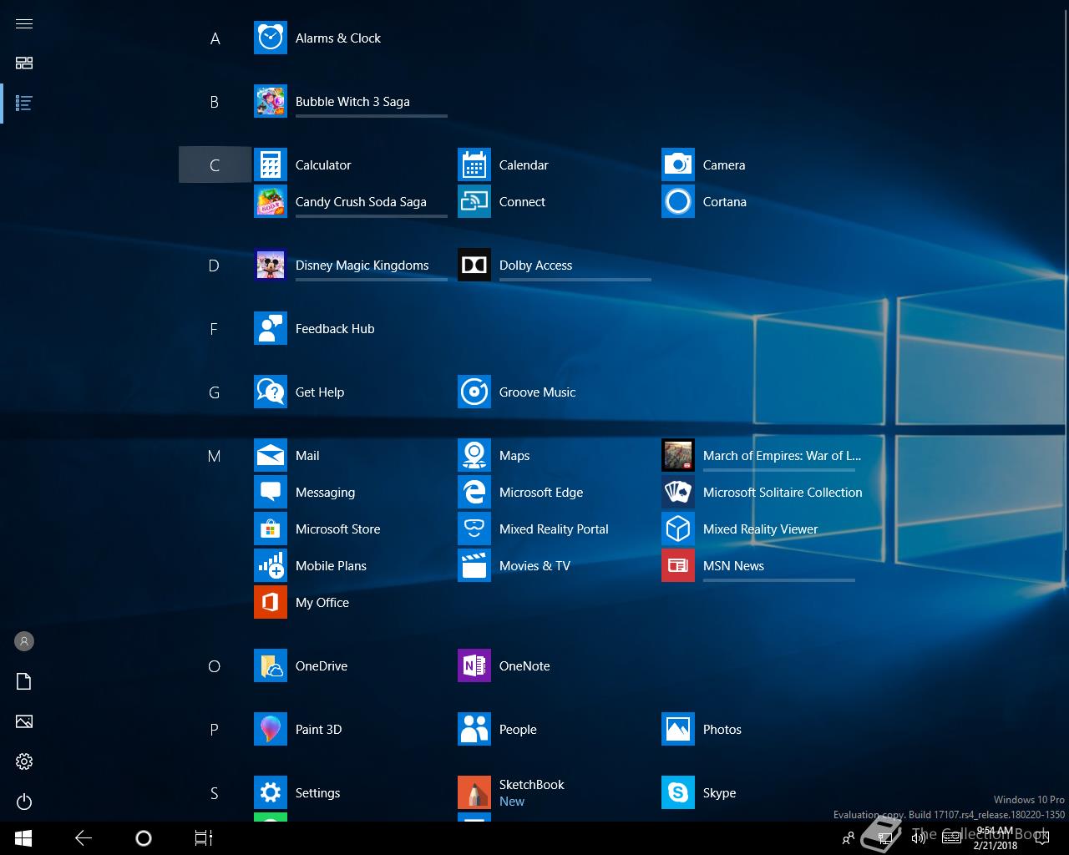The width and height of the screenshot is (1069, 855).
Task: Open Microsoft Solitaire Collection icon
Action: click(678, 493)
